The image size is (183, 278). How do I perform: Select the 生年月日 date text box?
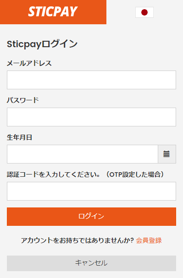click(x=83, y=154)
